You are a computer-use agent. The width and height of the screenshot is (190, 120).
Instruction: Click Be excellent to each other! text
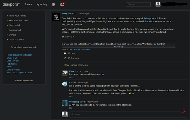point(24,47)
